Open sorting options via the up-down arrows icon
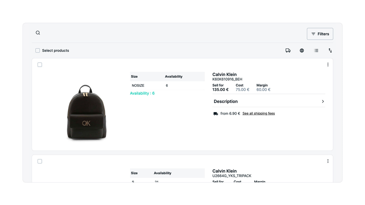The image size is (365, 205). point(330,50)
